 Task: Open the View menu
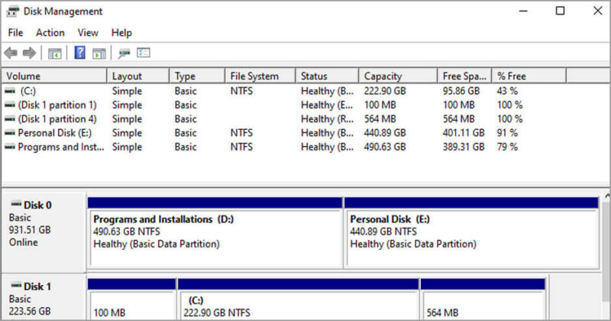(88, 33)
